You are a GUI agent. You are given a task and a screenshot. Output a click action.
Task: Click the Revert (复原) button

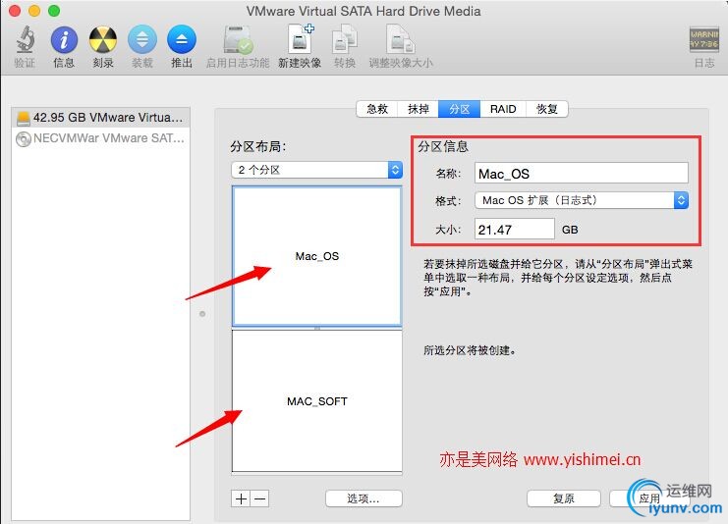coord(564,498)
